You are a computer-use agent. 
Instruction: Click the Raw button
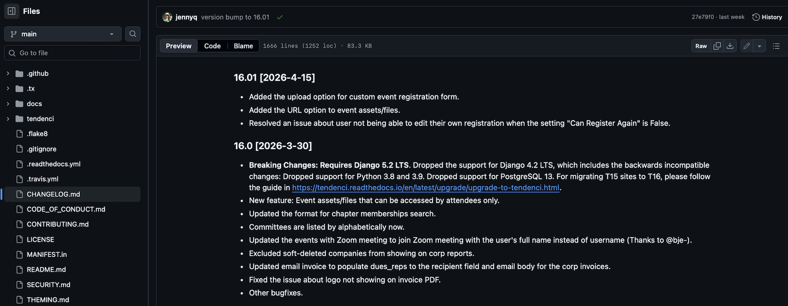pyautogui.click(x=701, y=46)
